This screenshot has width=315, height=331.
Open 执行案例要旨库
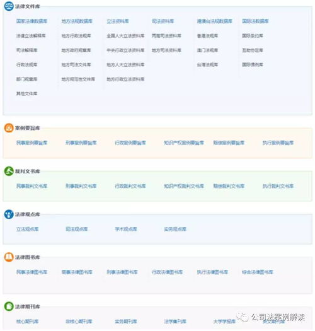coord(278,142)
